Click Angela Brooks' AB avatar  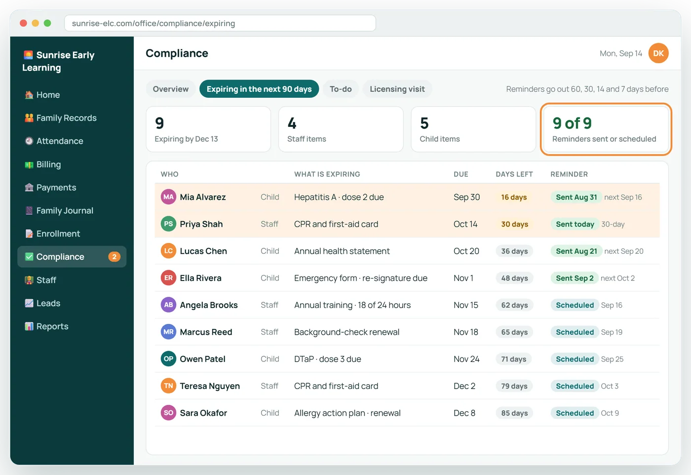(x=168, y=305)
